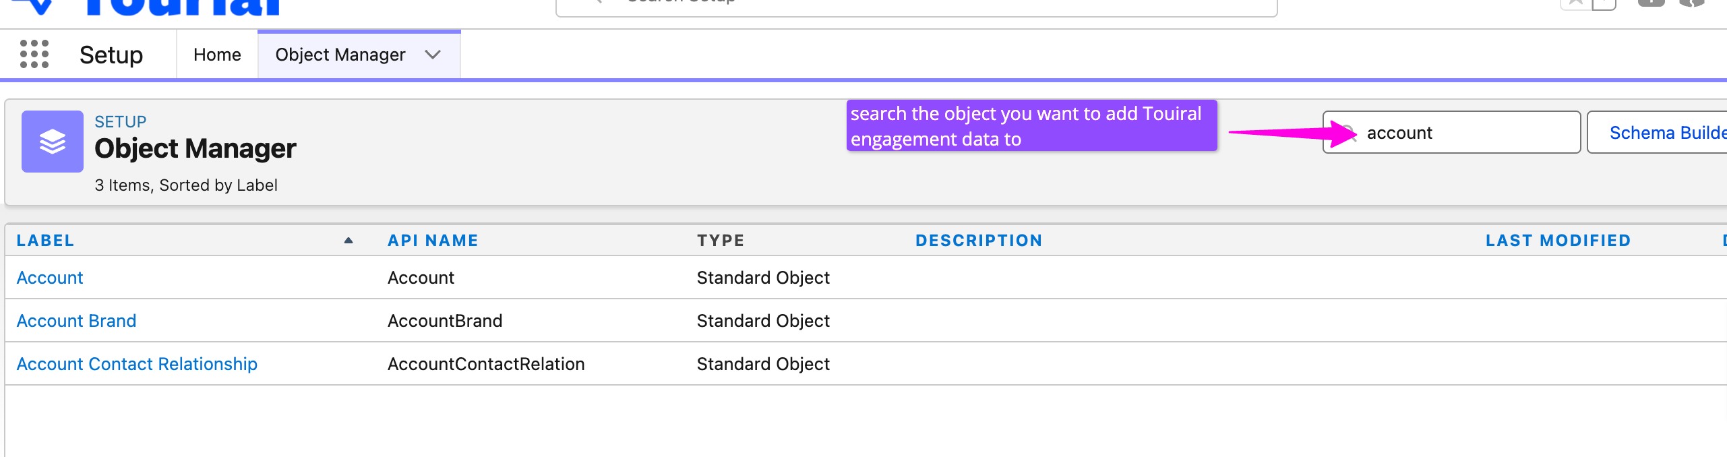Sort by Last Modified column header
Viewport: 1727px width, 457px height.
click(x=1558, y=241)
